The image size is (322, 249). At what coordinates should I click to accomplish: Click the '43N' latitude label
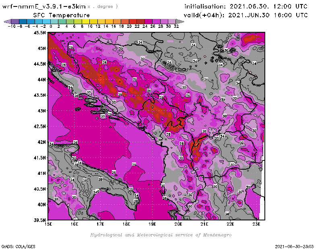41,111
